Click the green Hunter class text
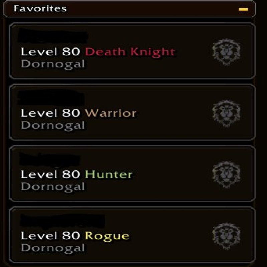This screenshot has width=267, height=267. coord(109,174)
